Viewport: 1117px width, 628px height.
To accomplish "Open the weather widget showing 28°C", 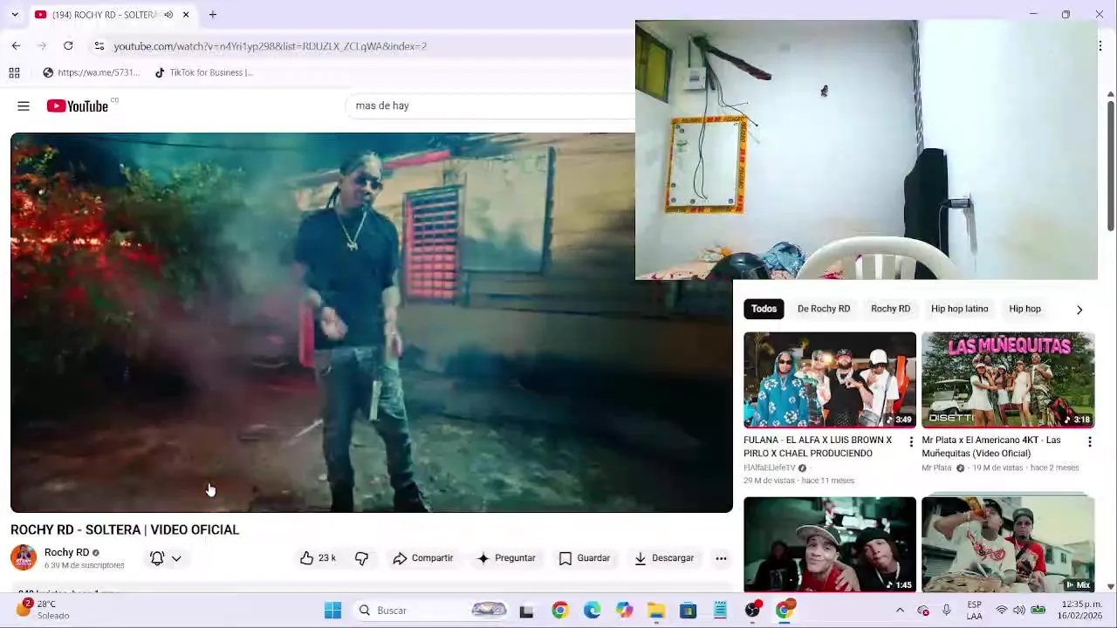I will 44,610.
